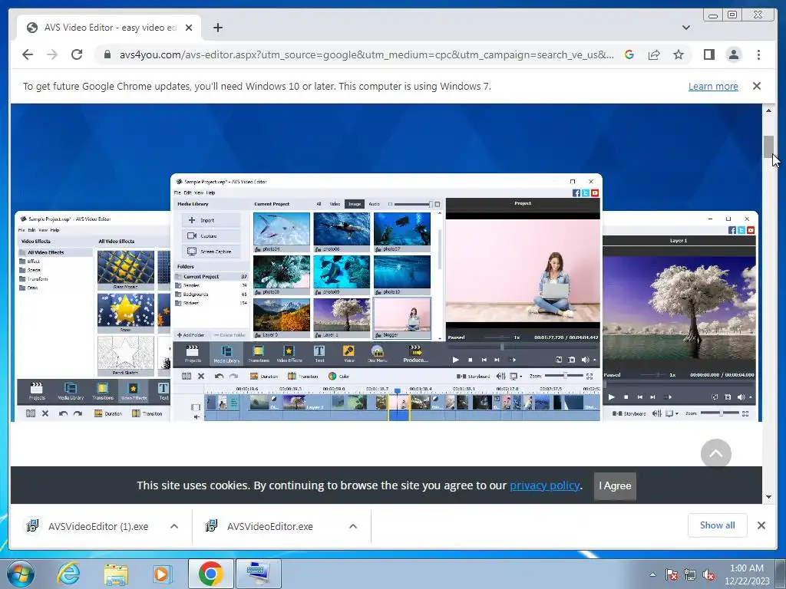The height and width of the screenshot is (589, 786).
Task: Click stop button in center editor preview
Action: pos(471,360)
